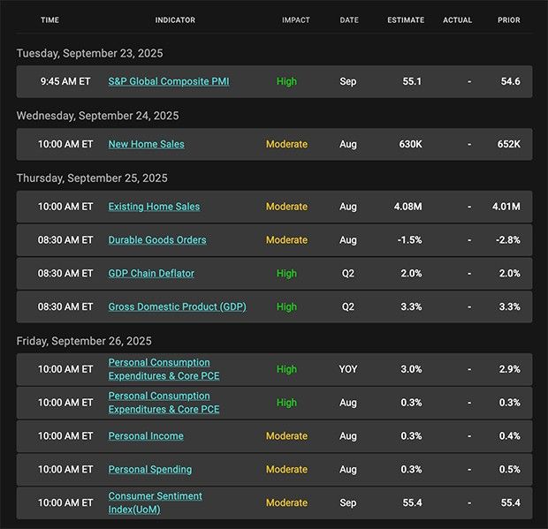Screen dimensions: 548x529
Task: Select the Consumer Sentiment Index(UoM) link
Action: (x=155, y=503)
